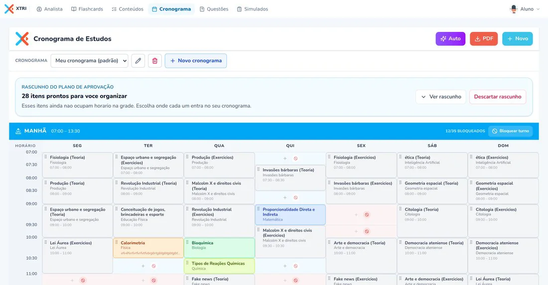Click plus in the blocked Friday 09:00 slot

pyautogui.click(x=356, y=215)
